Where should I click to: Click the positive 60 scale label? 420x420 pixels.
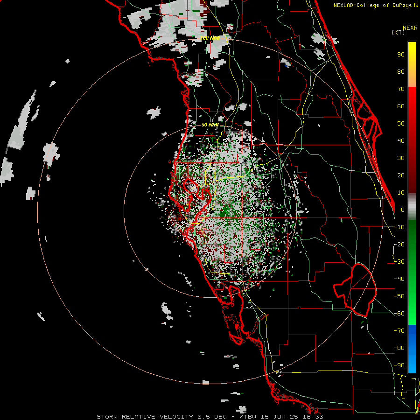(x=401, y=106)
